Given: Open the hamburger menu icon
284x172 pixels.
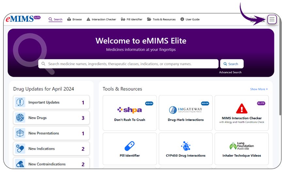Looking at the screenshot, I should 272,19.
